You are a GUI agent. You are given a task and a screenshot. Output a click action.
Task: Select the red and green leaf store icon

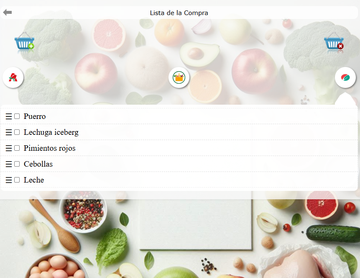click(x=345, y=77)
